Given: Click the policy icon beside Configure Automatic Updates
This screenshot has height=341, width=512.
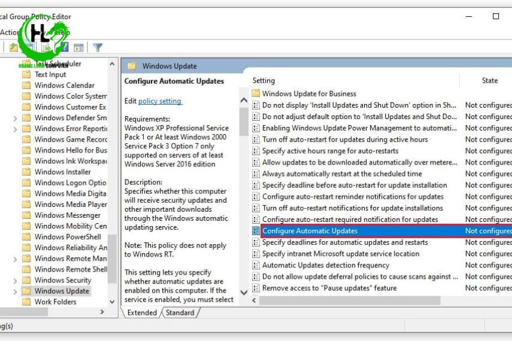Looking at the screenshot, I should tap(256, 231).
